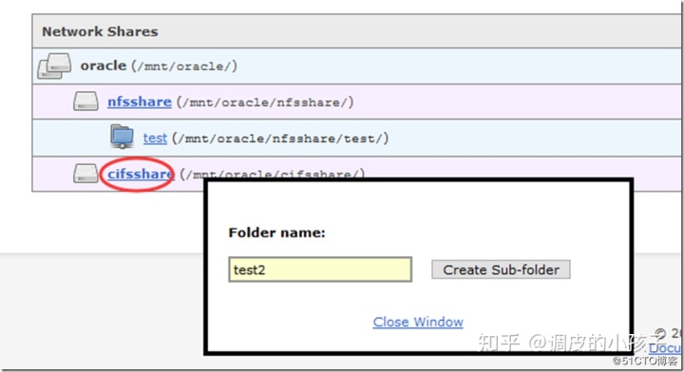Click the oracle volume disk icon
The image size is (684, 372).
pos(54,66)
